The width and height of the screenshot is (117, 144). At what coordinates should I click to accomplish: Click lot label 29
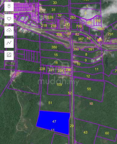(x=72, y=126)
